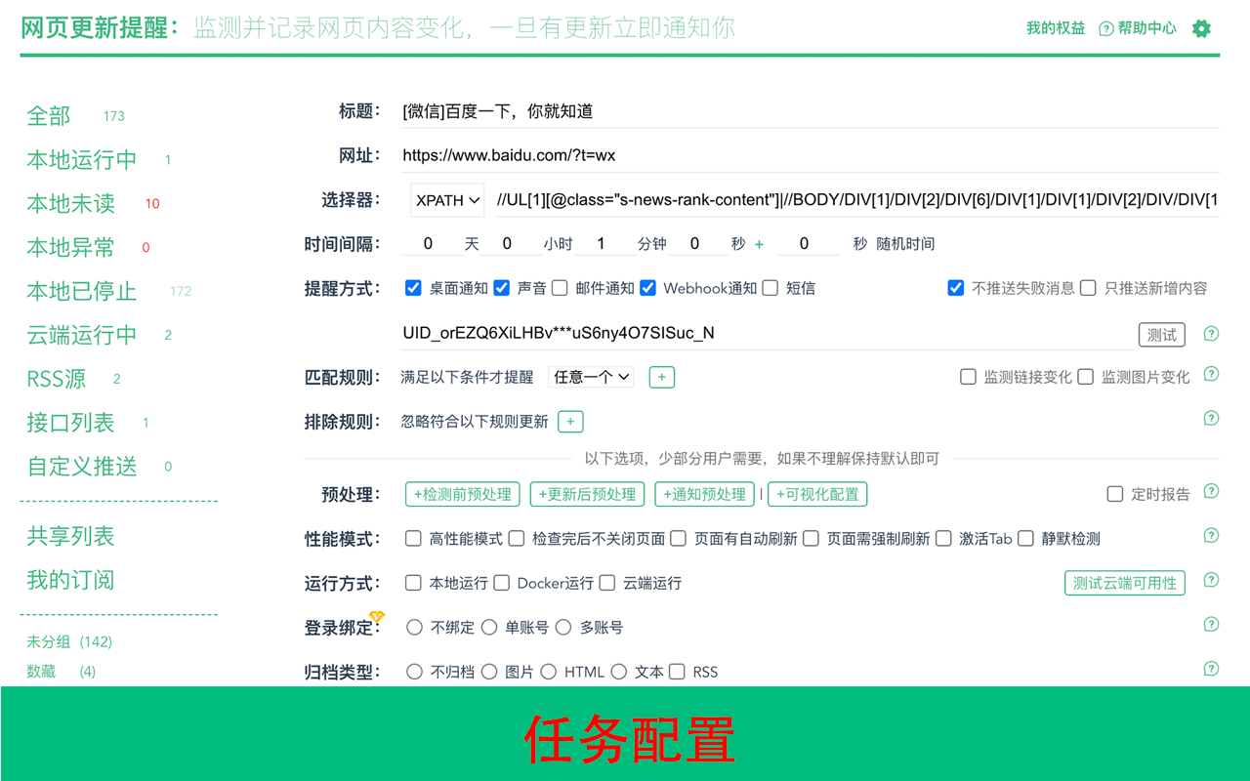The height and width of the screenshot is (781, 1250).
Task: Click the + icon next to 排除规则
Action: 570,421
